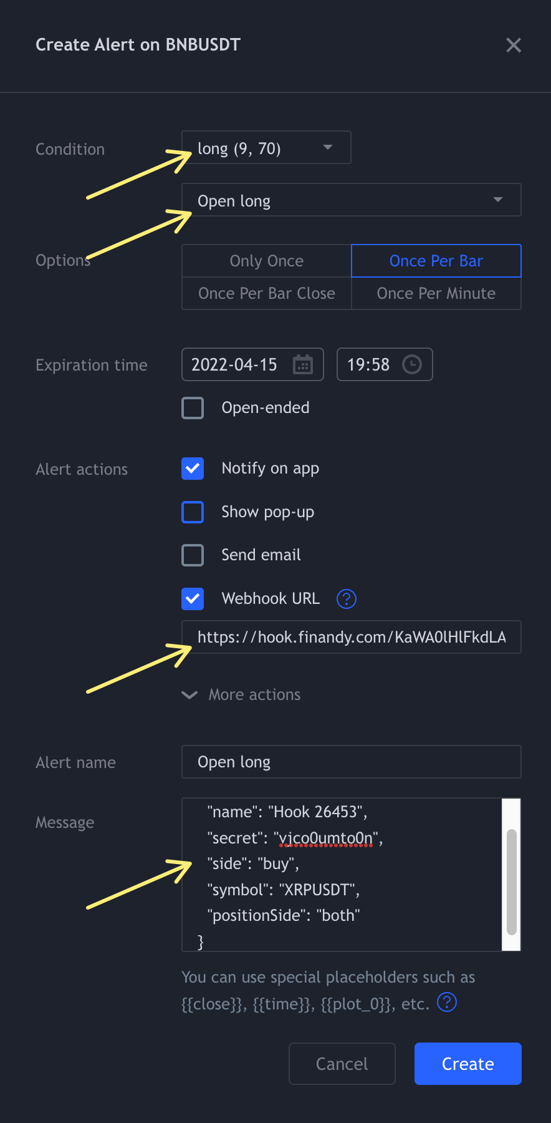Select the Once Per Minute option
The width and height of the screenshot is (551, 1123).
[x=436, y=293]
